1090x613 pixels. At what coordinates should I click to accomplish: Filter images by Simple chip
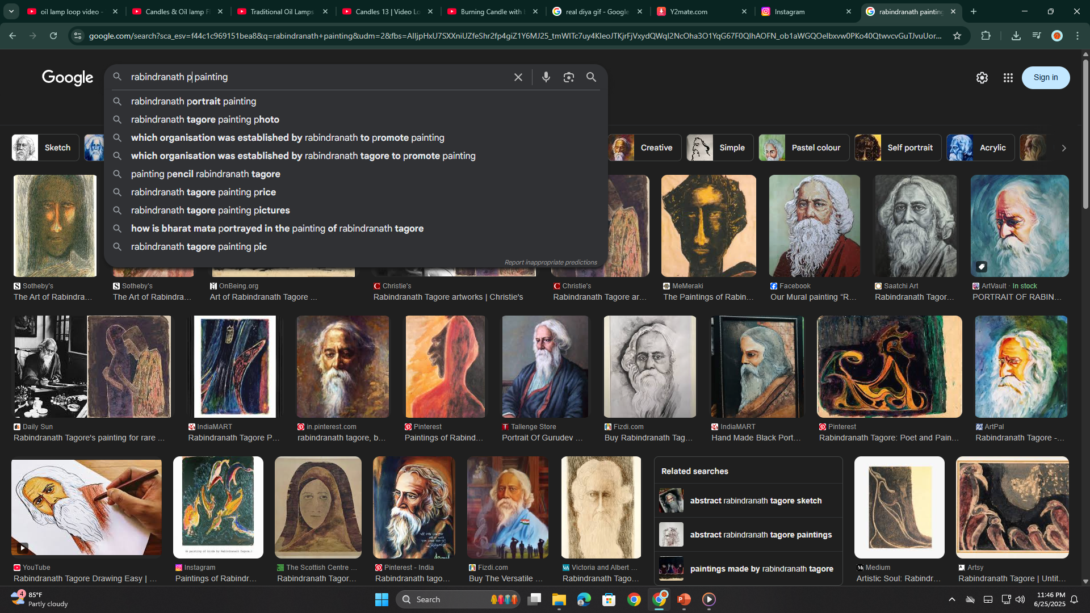(x=720, y=148)
